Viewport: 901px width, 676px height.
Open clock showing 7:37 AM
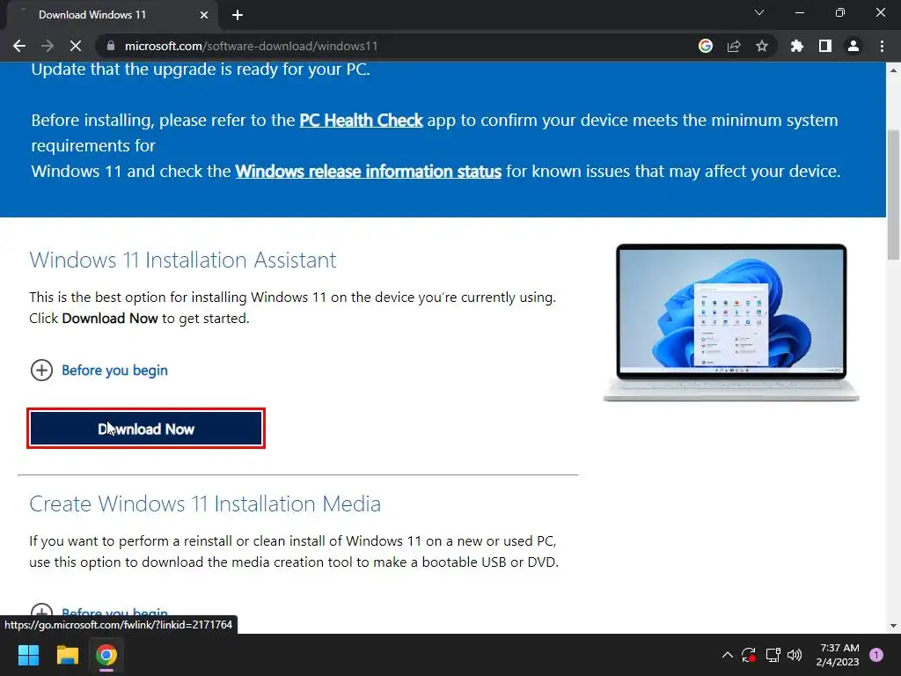(x=838, y=655)
